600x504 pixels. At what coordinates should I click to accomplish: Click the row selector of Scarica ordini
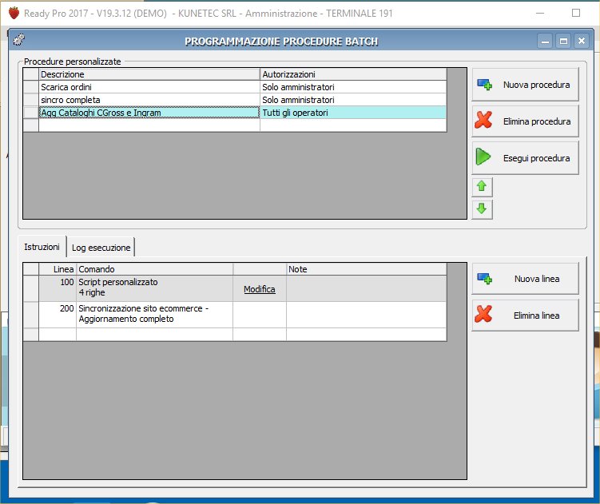(31, 87)
